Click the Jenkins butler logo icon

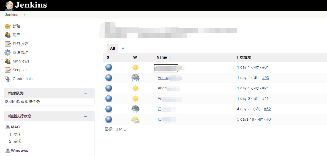[9, 5]
